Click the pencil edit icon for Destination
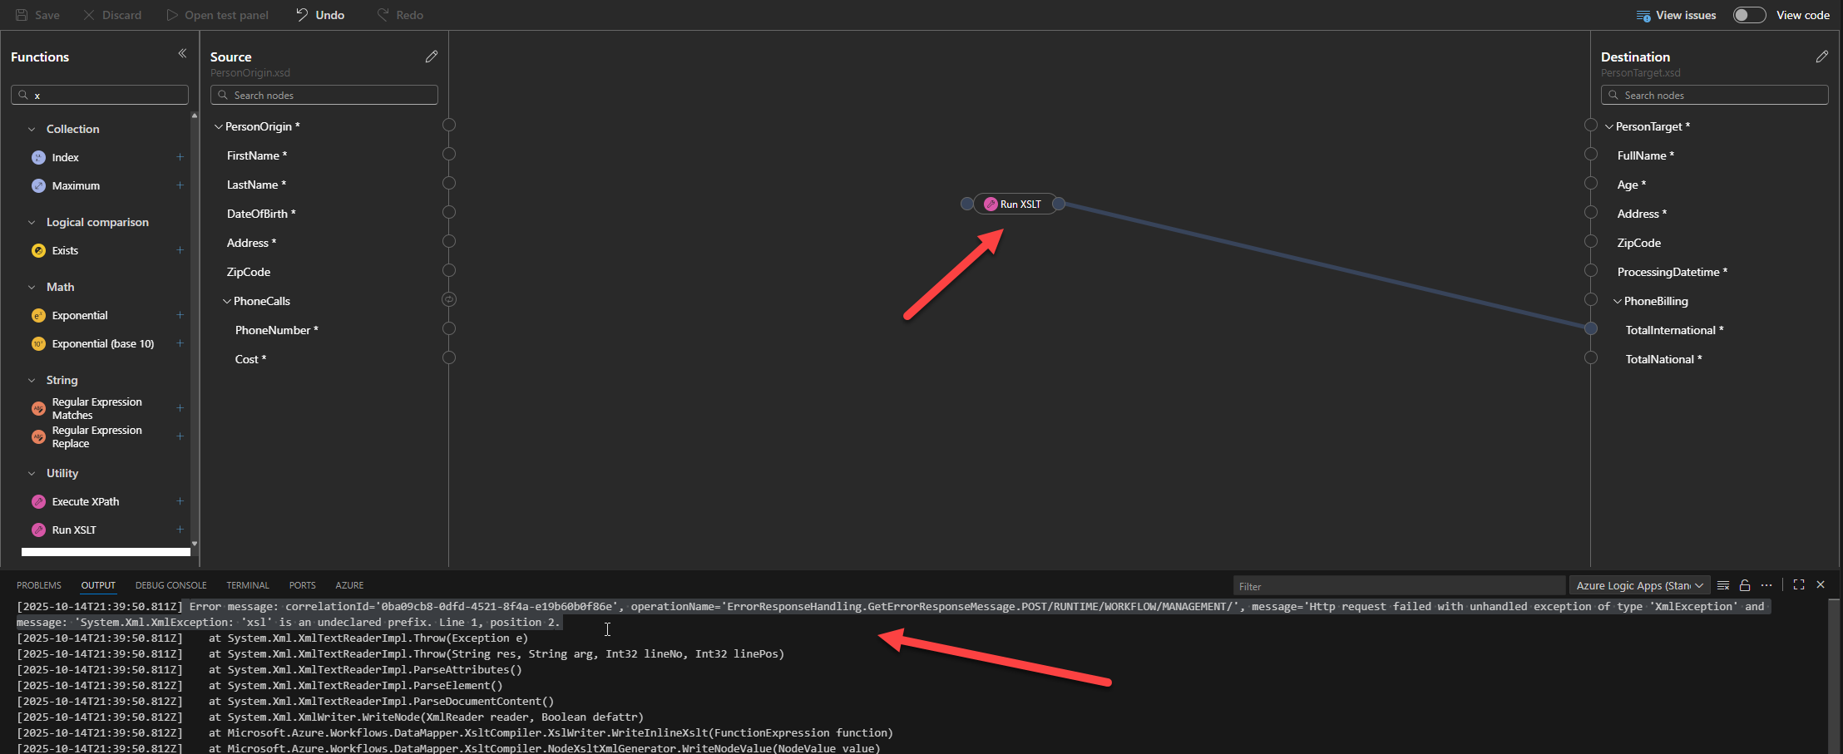1843x754 pixels. [x=1821, y=57]
